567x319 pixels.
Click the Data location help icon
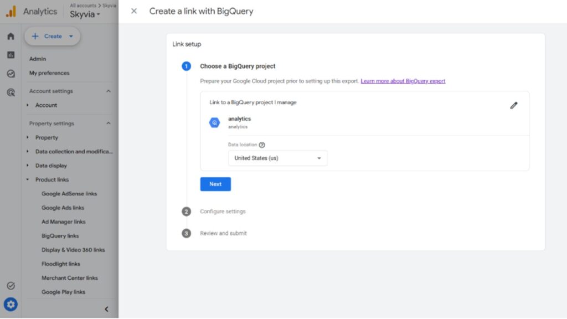[262, 145]
